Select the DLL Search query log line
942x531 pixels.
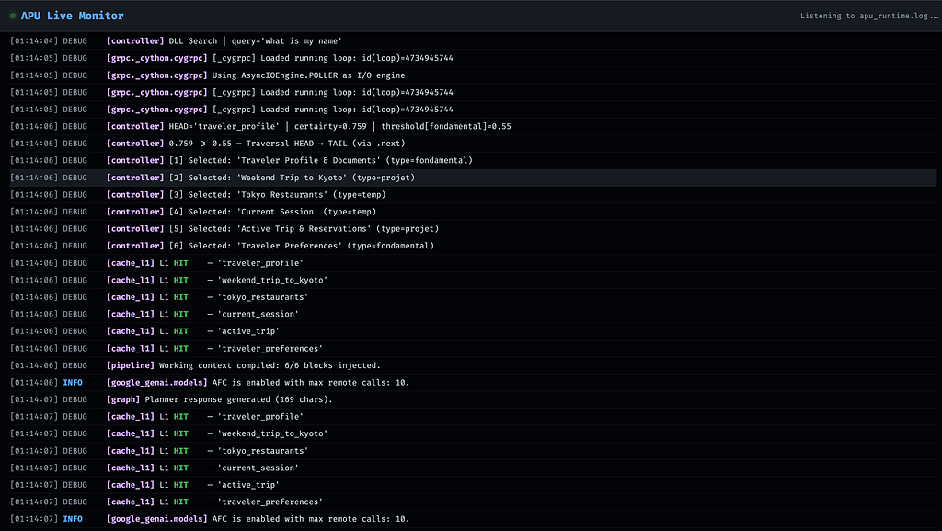pyautogui.click(x=474, y=40)
